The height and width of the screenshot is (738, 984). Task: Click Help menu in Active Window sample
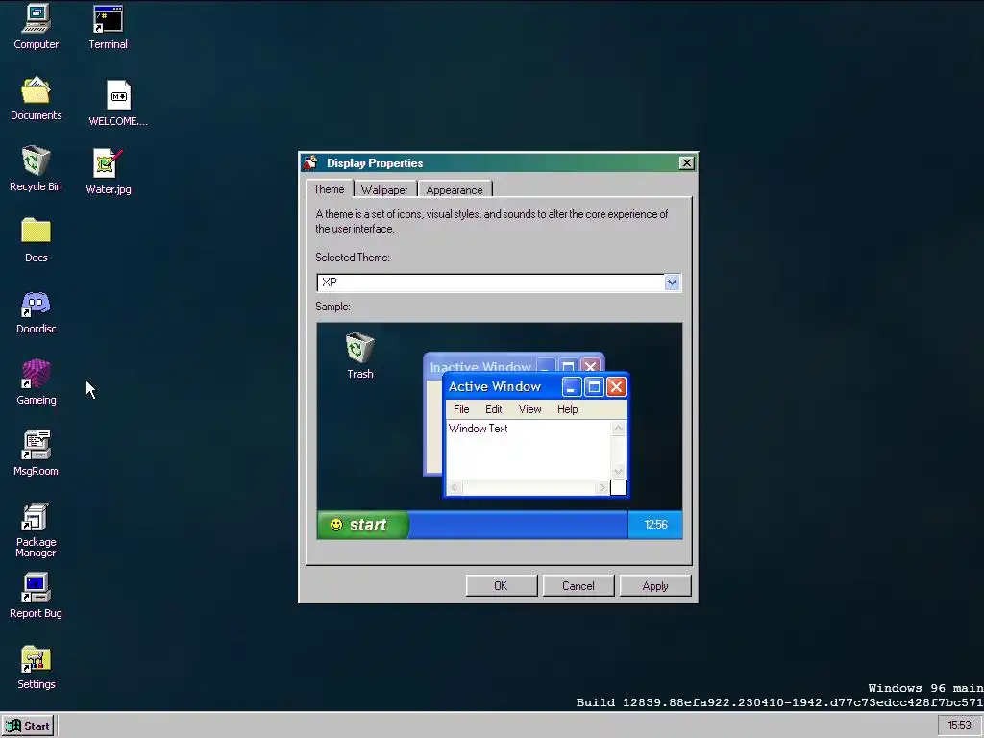pos(567,409)
